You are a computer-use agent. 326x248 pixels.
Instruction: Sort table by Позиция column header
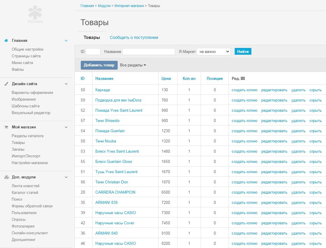point(215,78)
